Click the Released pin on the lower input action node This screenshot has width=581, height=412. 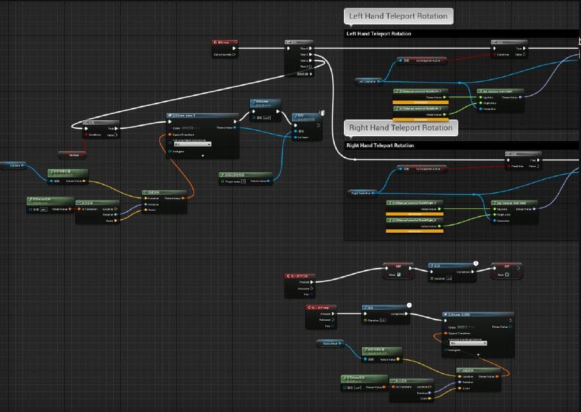click(x=333, y=319)
